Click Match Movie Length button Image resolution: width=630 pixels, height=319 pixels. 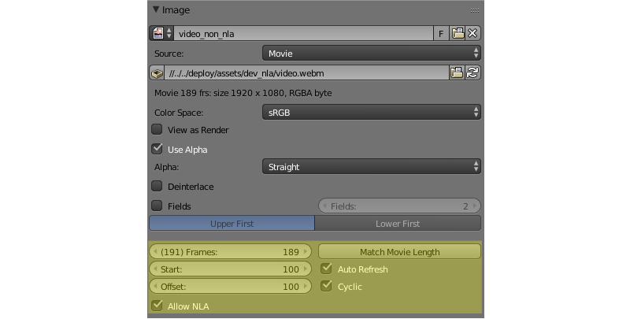(400, 251)
